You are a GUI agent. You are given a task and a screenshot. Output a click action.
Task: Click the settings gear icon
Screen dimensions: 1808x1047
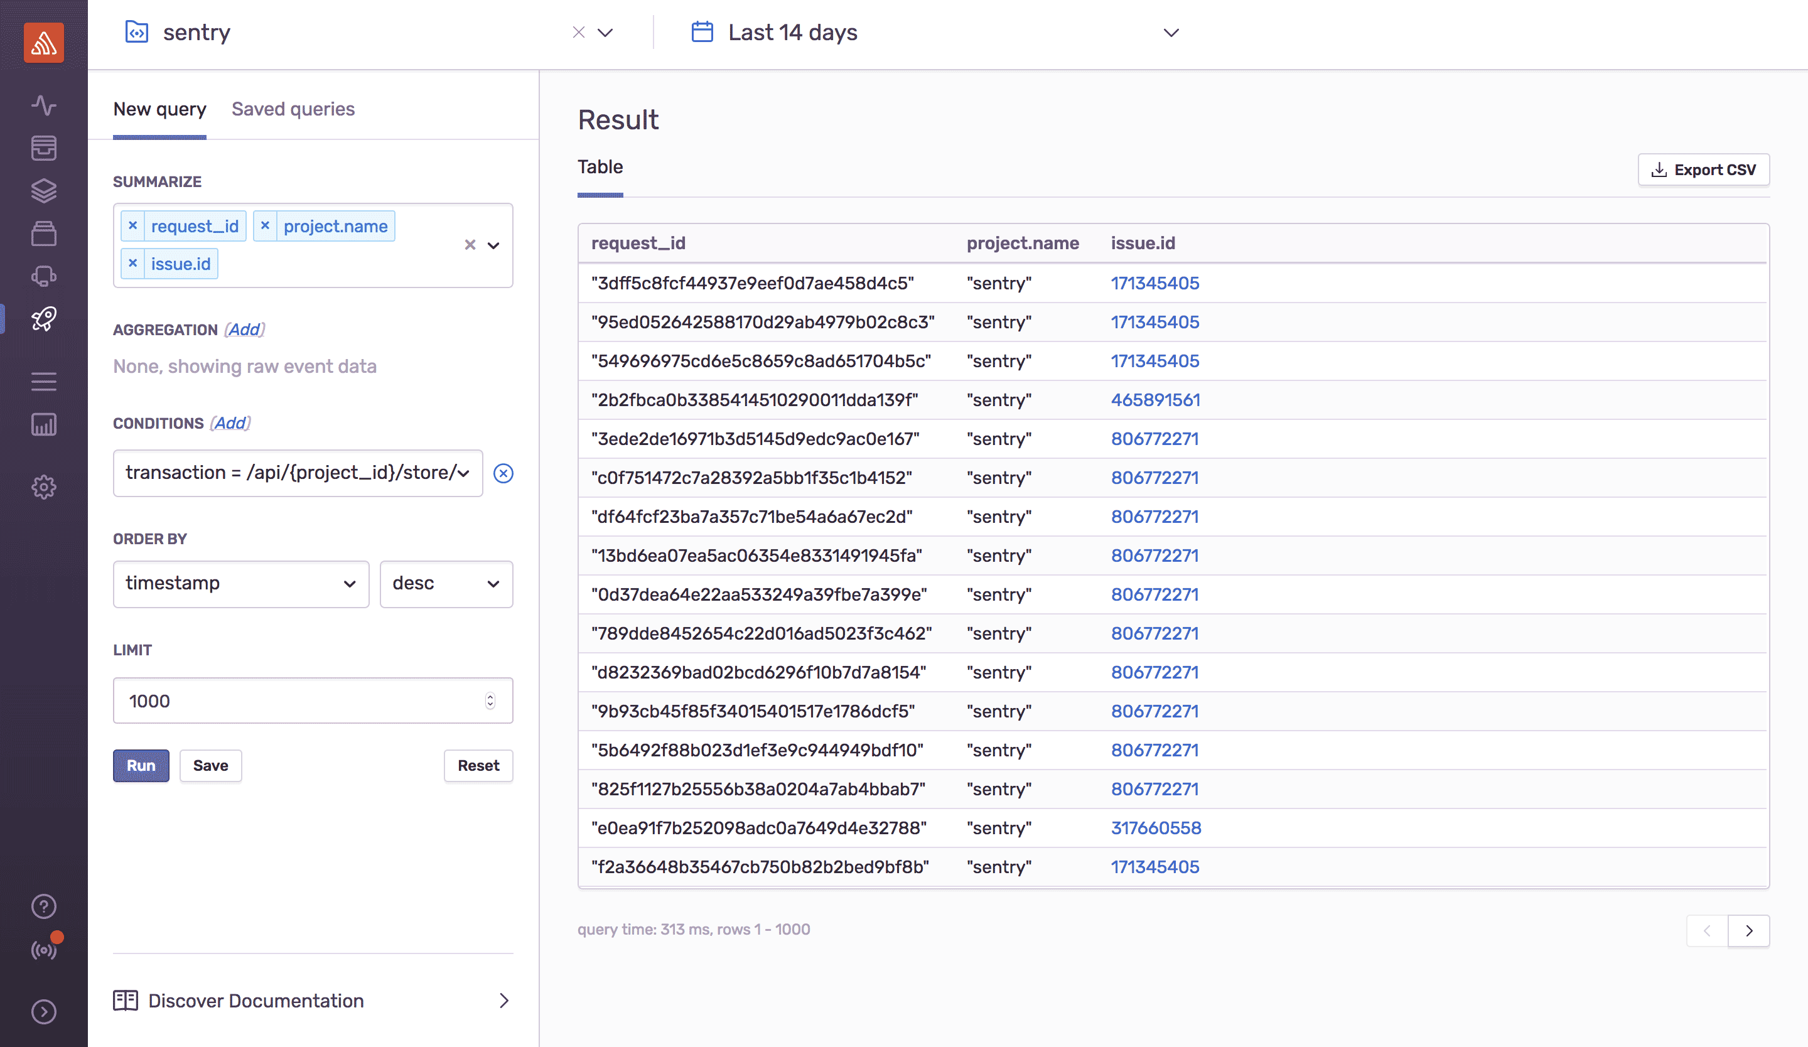(43, 487)
